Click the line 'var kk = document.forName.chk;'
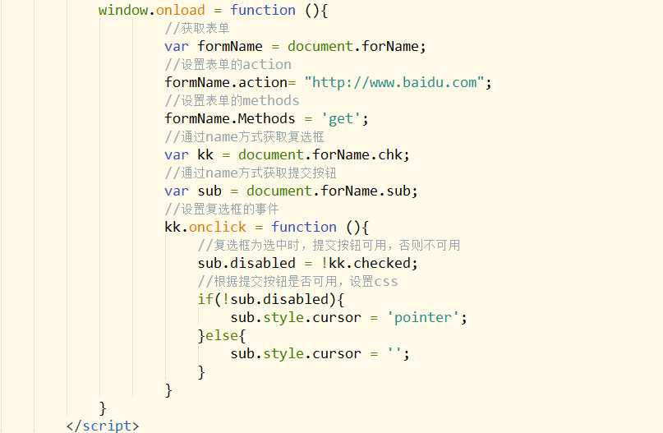This screenshot has width=663, height=433. (x=287, y=154)
